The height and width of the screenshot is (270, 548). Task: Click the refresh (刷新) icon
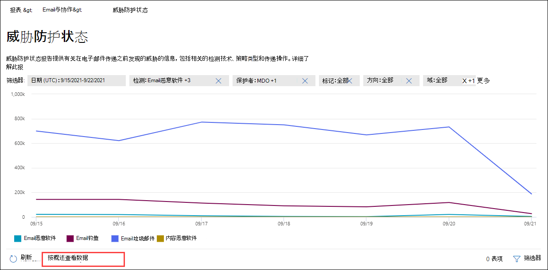tap(13, 259)
